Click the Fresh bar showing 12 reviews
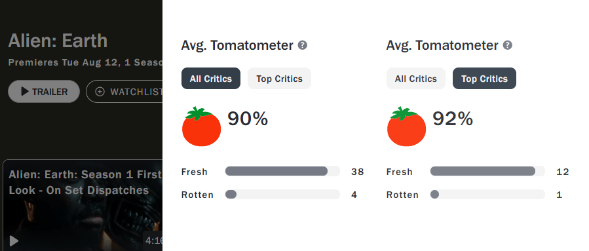 click(x=487, y=171)
